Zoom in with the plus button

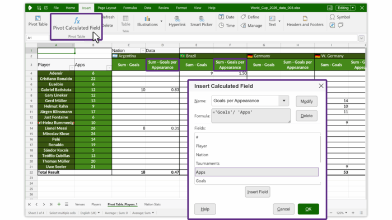coord(353,213)
